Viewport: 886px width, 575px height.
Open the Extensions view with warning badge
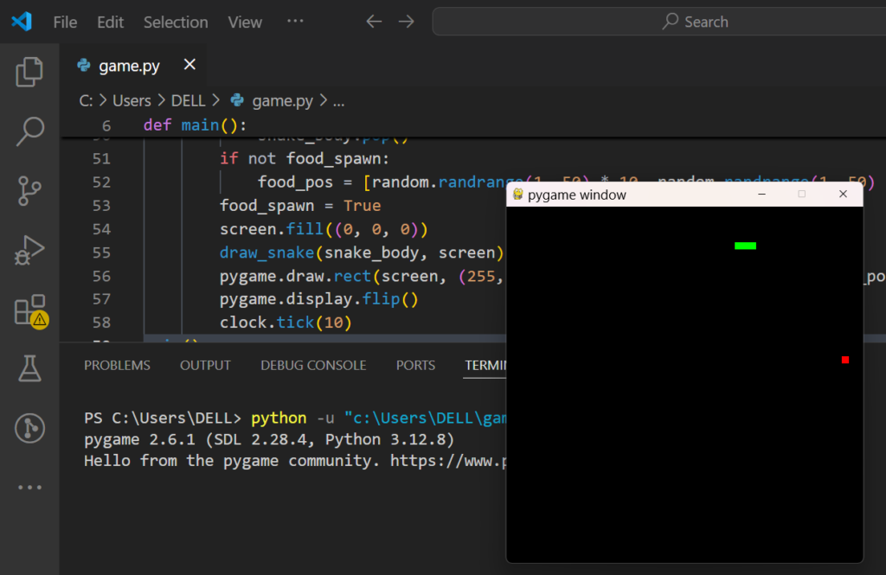[31, 310]
